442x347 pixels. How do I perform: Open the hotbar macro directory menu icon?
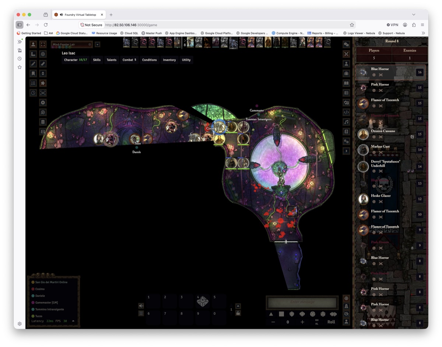click(141, 313)
